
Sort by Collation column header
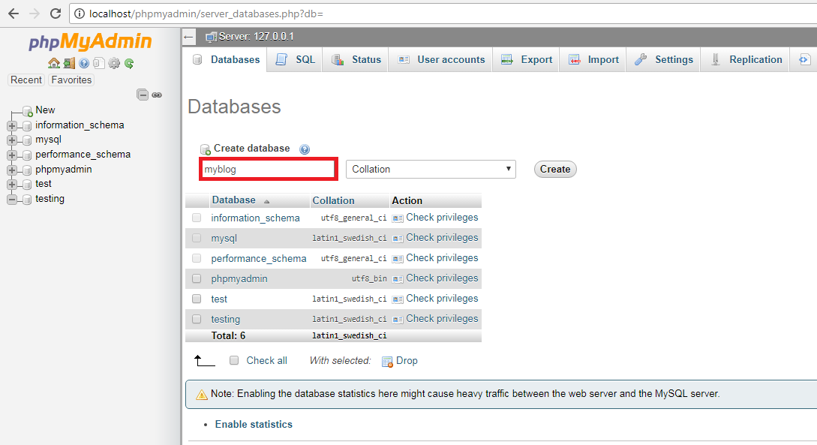(x=333, y=200)
